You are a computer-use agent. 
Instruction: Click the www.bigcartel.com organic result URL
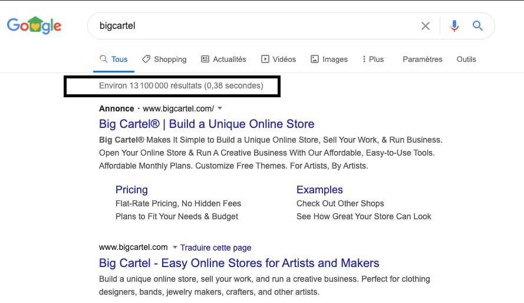[x=133, y=247]
